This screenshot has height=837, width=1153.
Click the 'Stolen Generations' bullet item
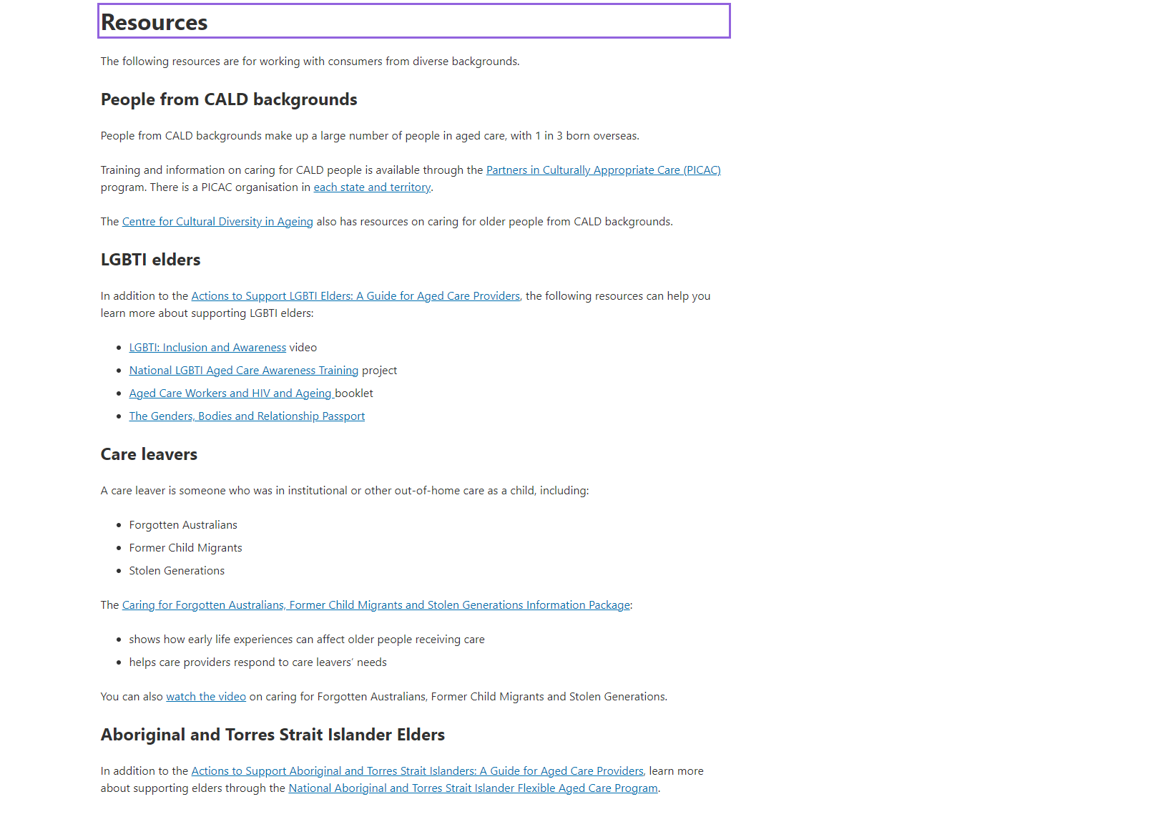pos(177,571)
